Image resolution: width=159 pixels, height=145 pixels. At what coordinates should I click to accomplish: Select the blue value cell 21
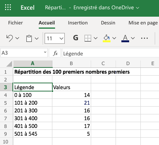point(72,103)
